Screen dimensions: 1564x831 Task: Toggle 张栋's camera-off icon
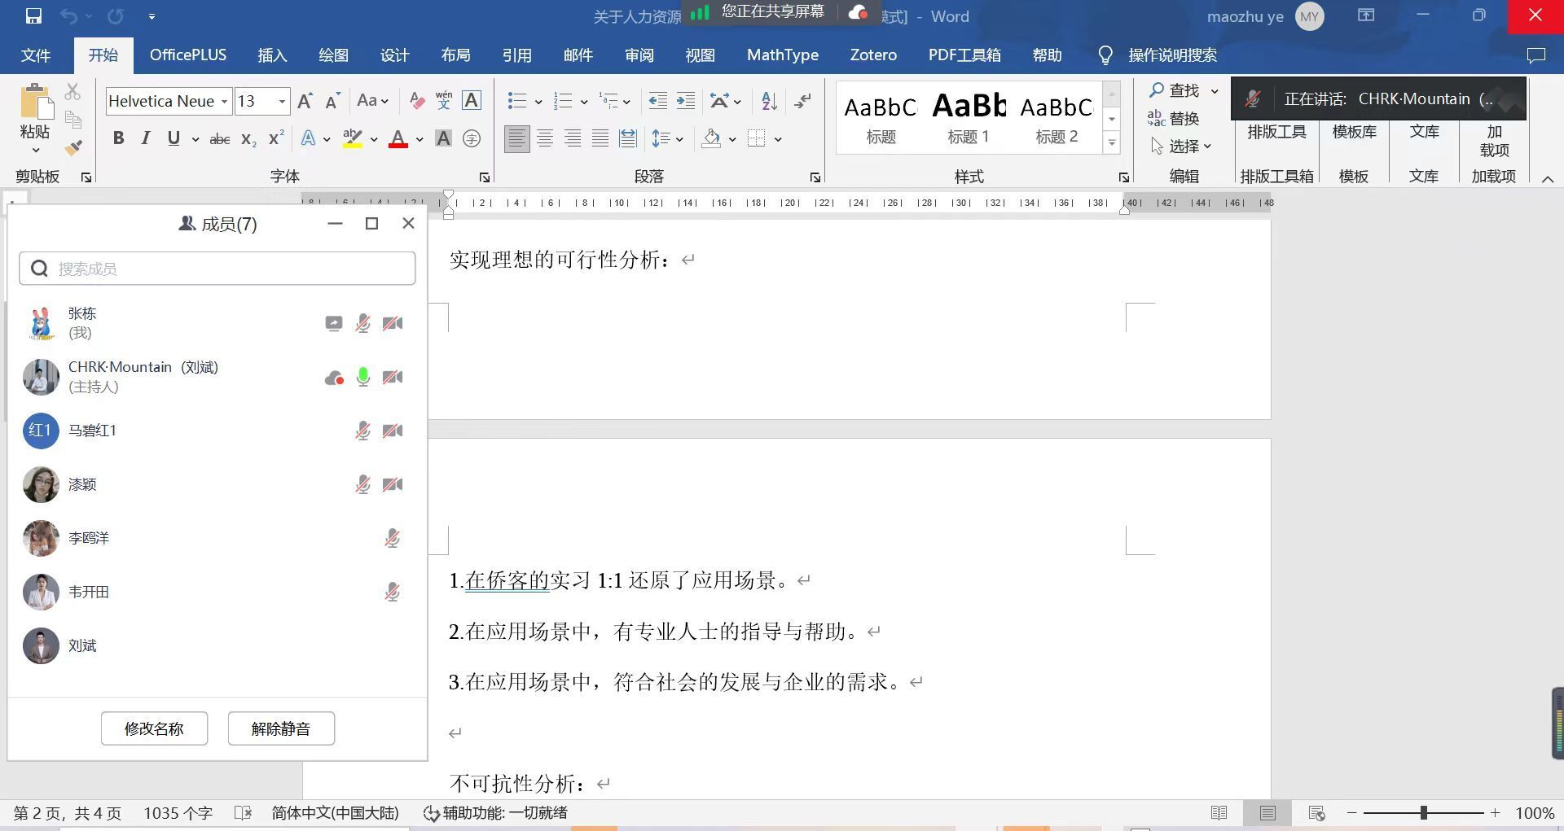[x=393, y=323]
